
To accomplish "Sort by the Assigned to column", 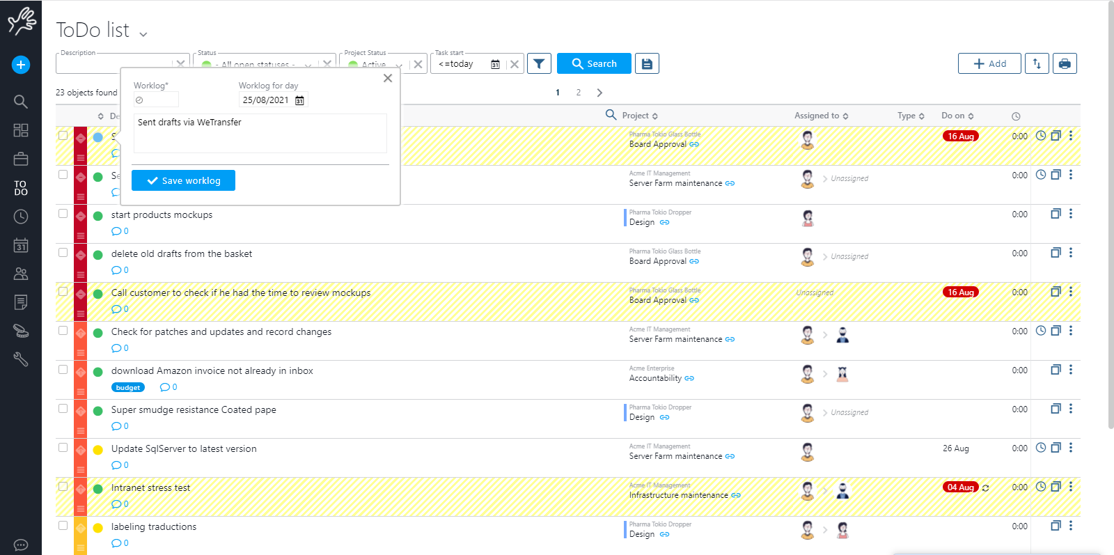I will [821, 116].
